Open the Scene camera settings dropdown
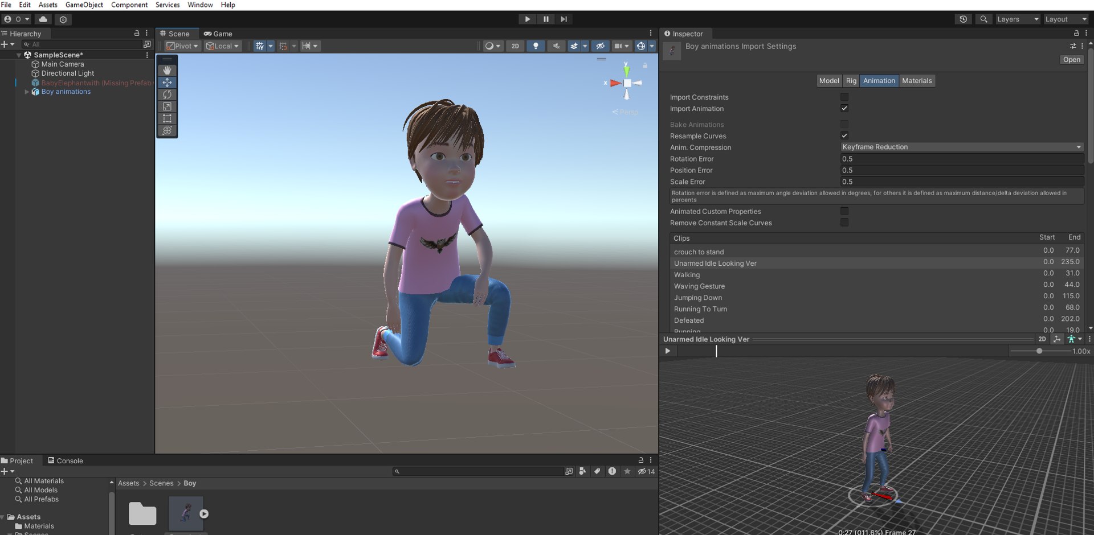The width and height of the screenshot is (1094, 535). click(x=622, y=46)
